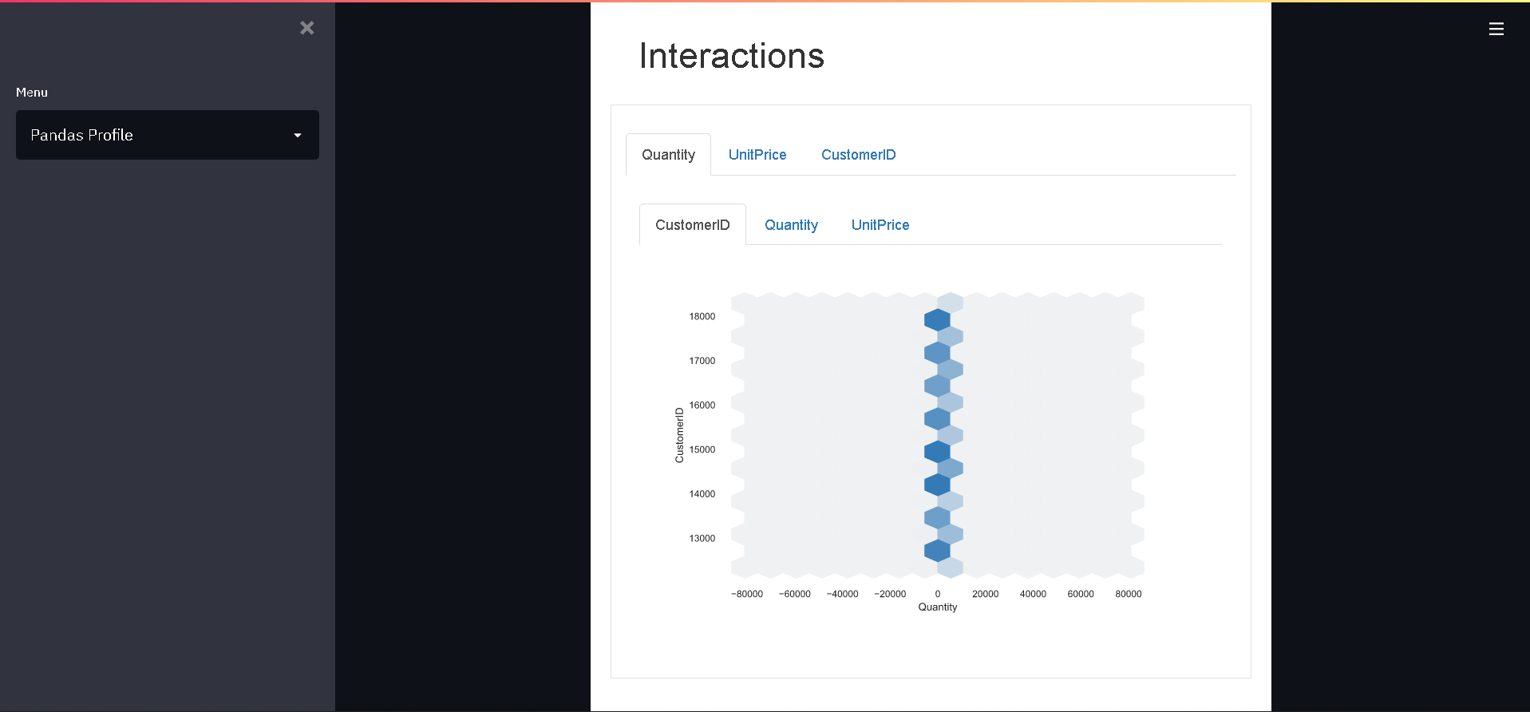Select the top-level Quantity tab
Image resolution: width=1530 pixels, height=712 pixels.
pyautogui.click(x=668, y=155)
